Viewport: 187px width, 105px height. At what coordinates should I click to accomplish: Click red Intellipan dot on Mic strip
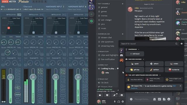(9, 28)
